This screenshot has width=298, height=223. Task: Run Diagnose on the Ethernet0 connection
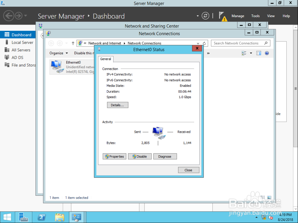tap(165, 156)
